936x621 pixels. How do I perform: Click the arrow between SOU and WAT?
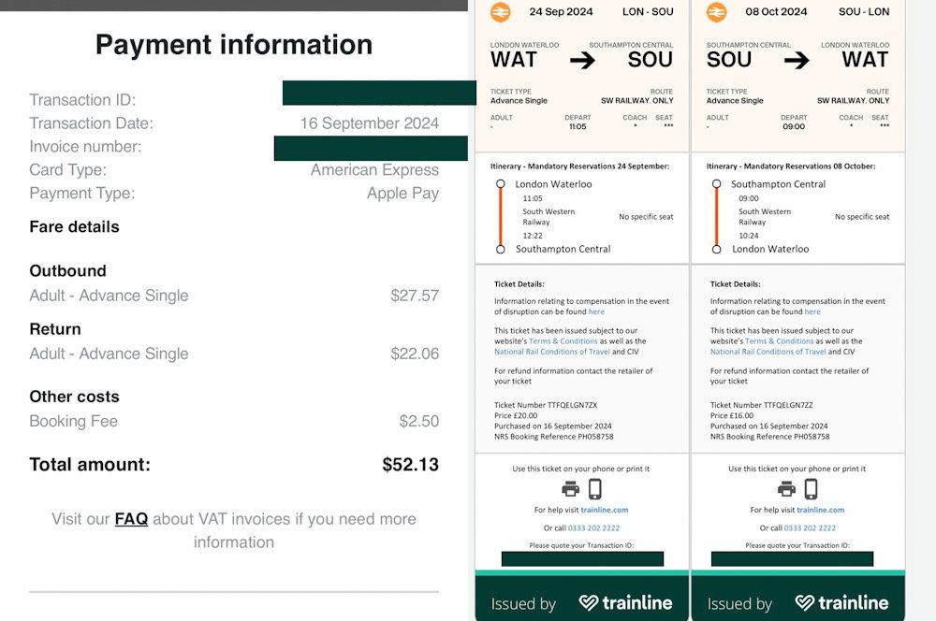tap(797, 61)
